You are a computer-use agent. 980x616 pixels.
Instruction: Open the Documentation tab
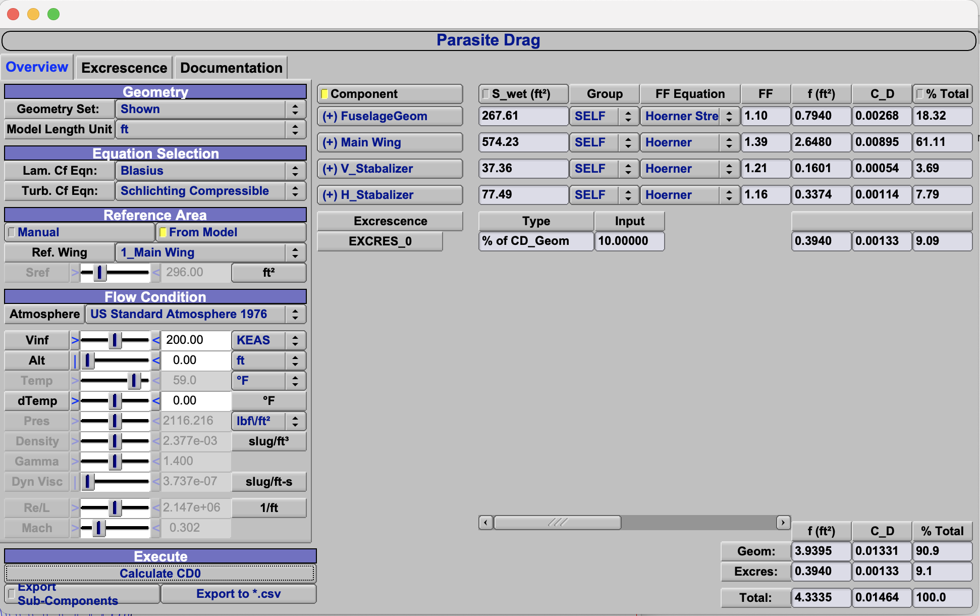pyautogui.click(x=231, y=67)
